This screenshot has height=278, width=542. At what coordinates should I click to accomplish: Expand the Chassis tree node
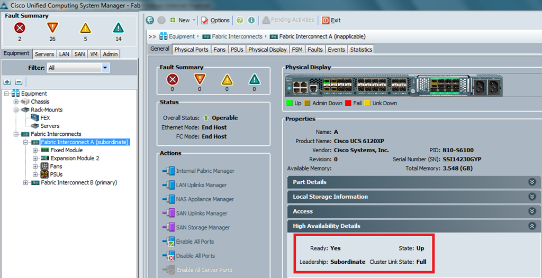(16, 102)
